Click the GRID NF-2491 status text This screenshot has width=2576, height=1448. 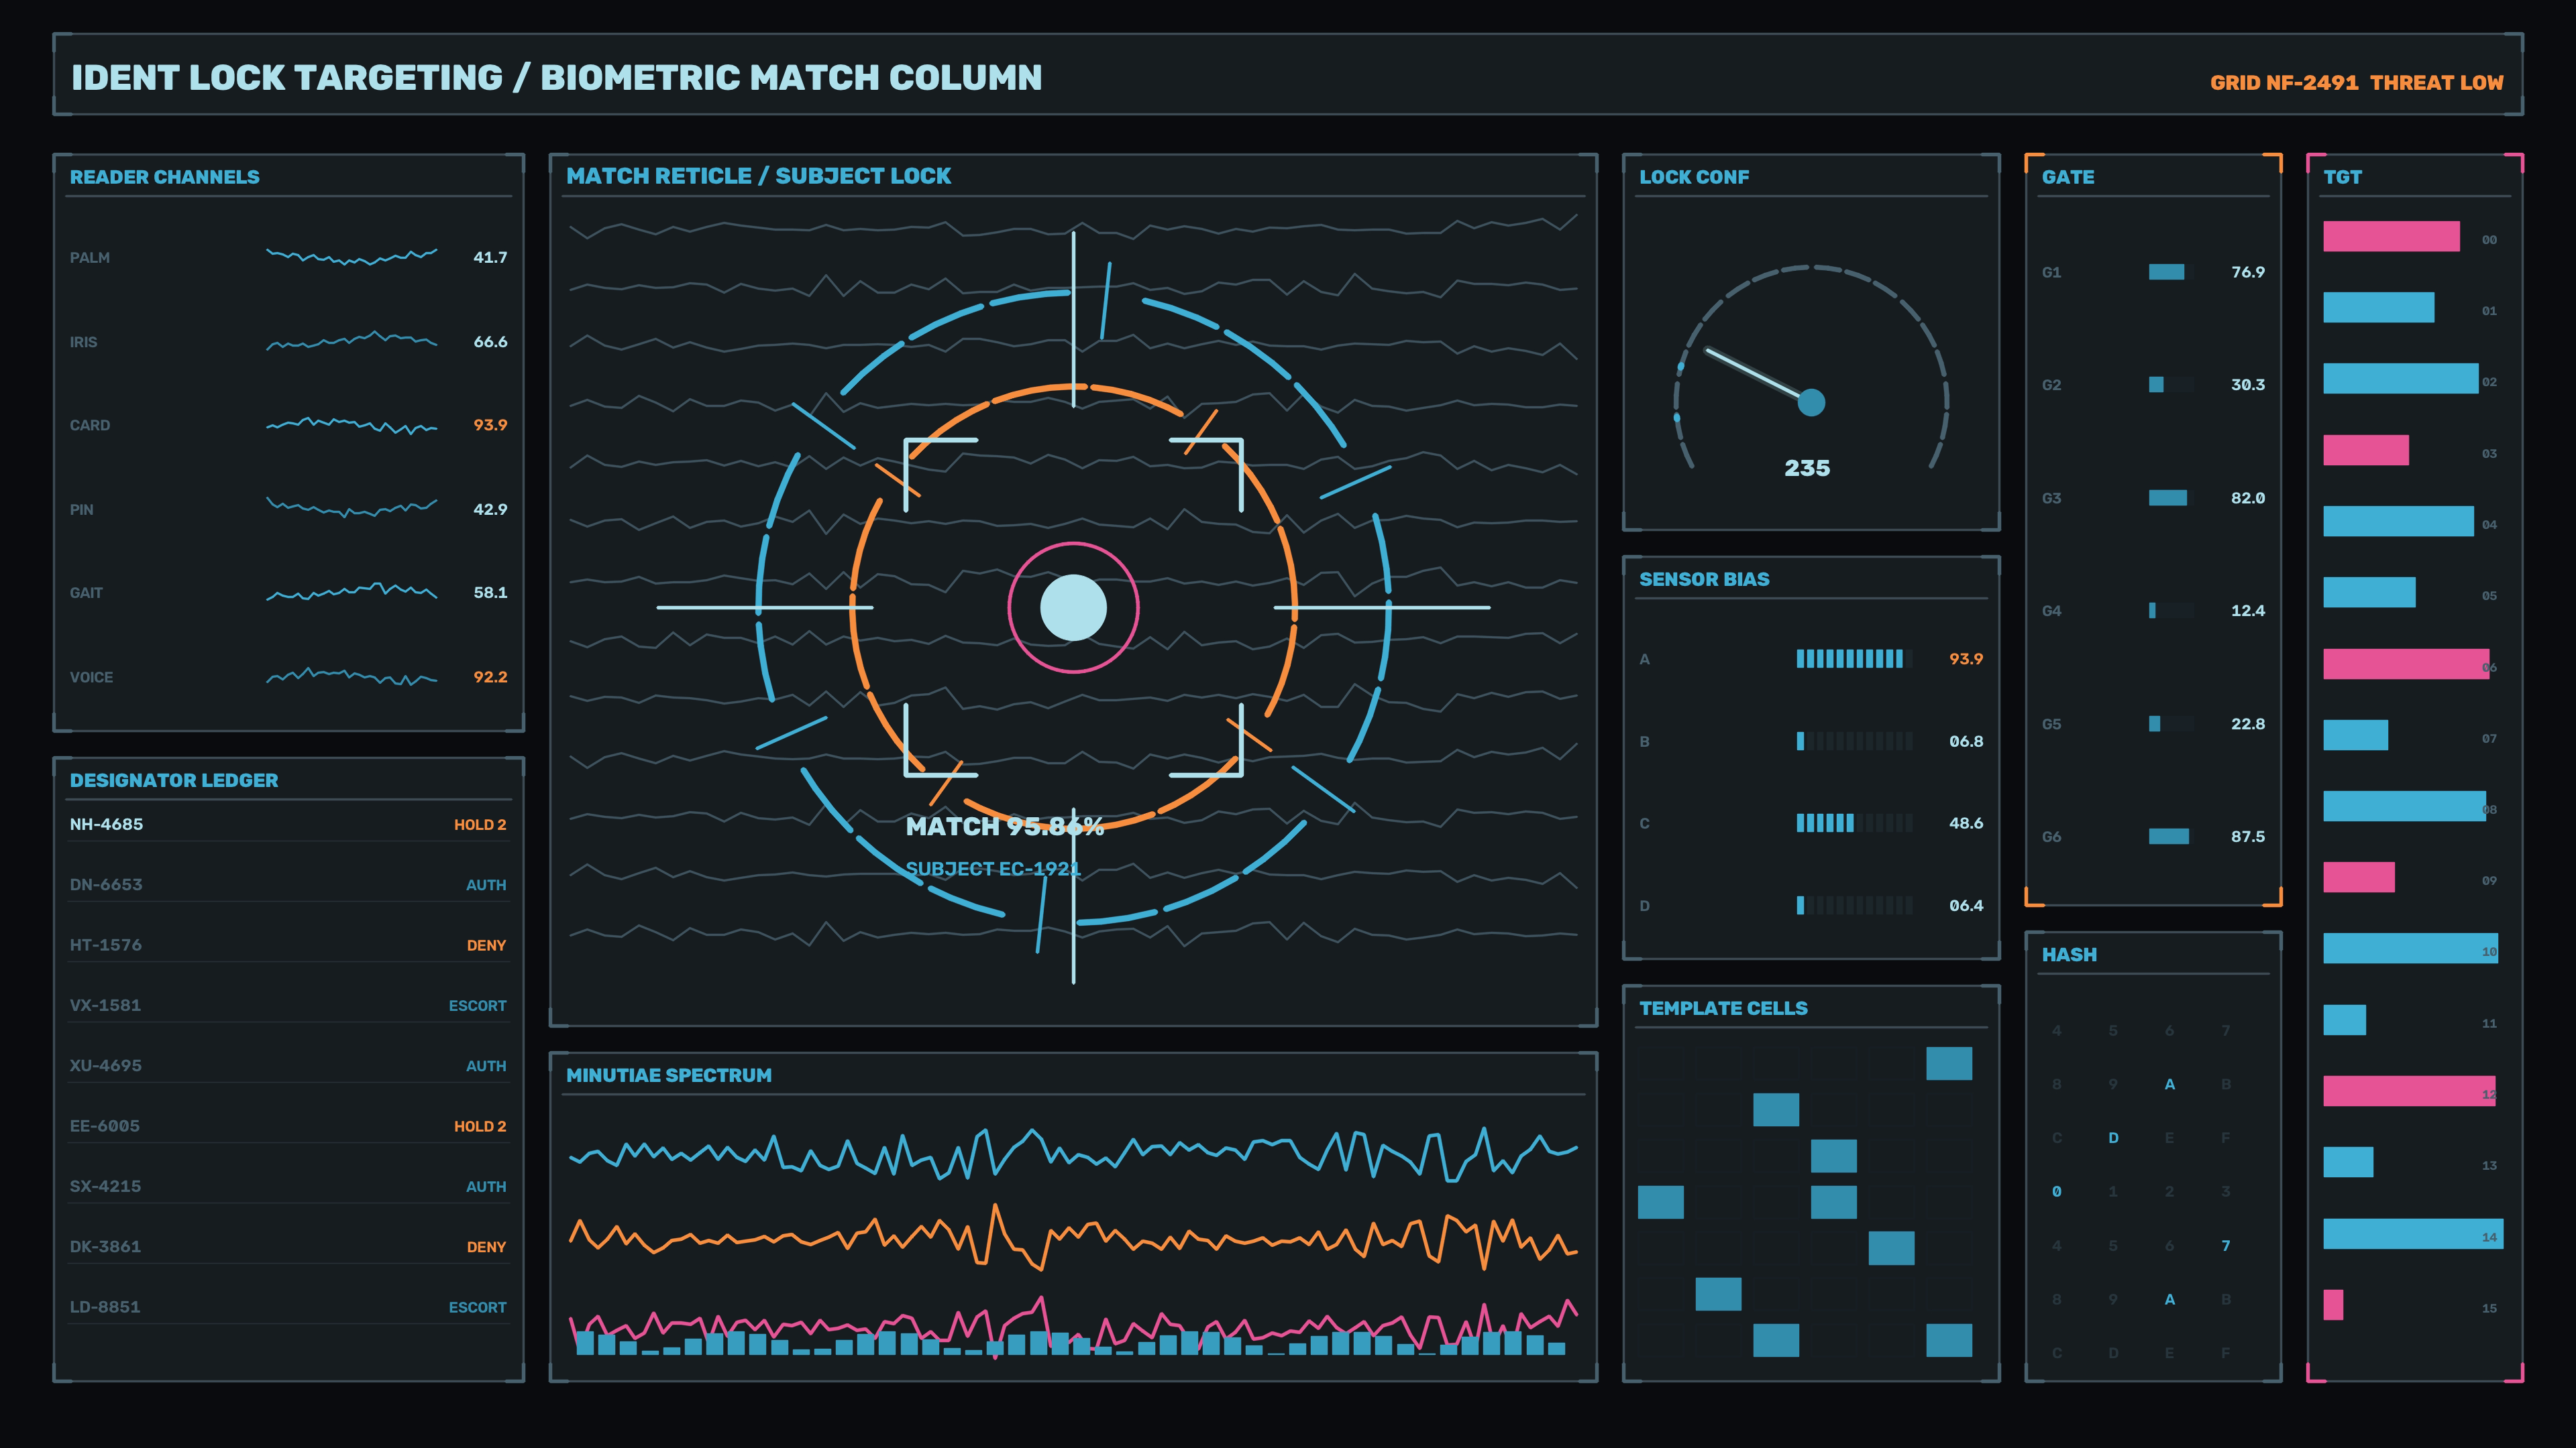point(2284,83)
